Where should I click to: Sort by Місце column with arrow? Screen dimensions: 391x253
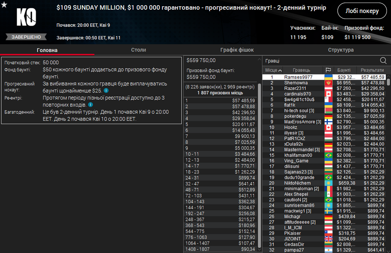point(273,70)
